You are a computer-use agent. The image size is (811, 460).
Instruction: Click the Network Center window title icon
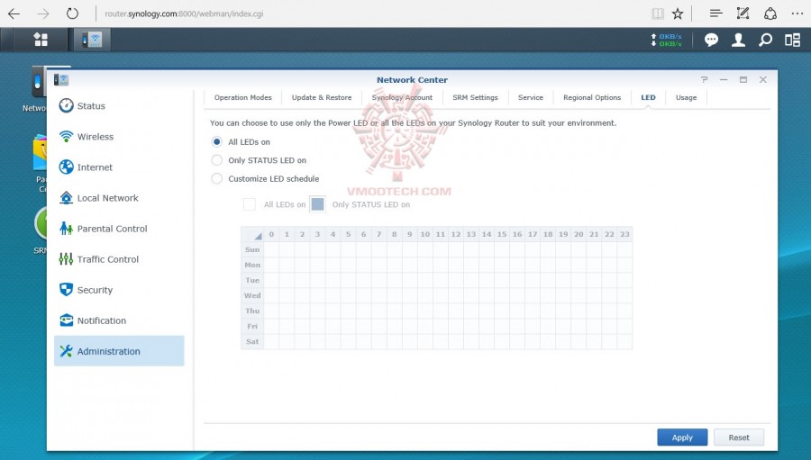[x=61, y=79]
